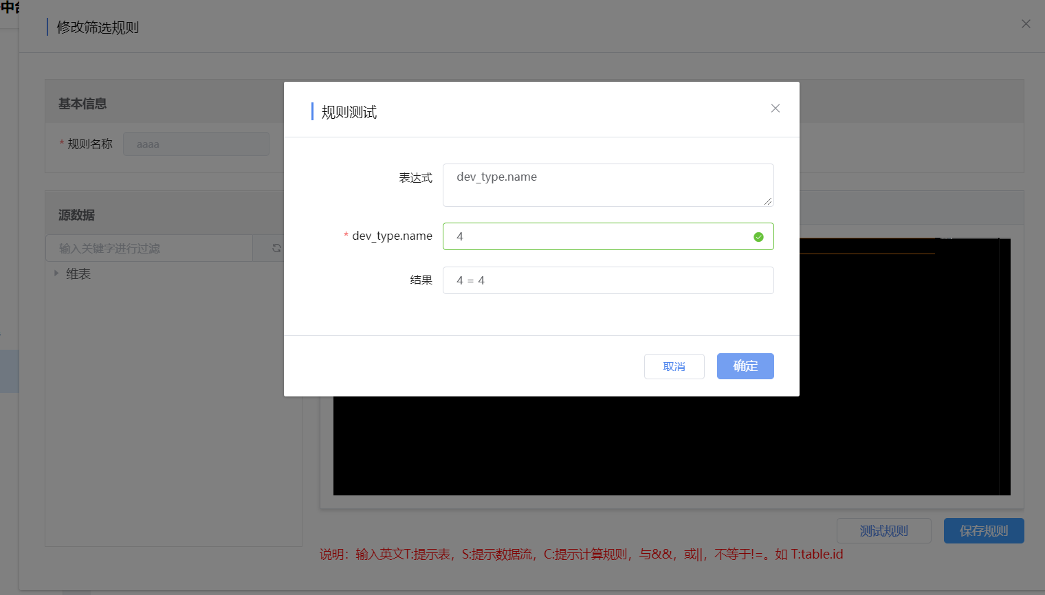Click the 修改筛选规则 panel title
Screen dimensions: 1045x595
click(98, 27)
